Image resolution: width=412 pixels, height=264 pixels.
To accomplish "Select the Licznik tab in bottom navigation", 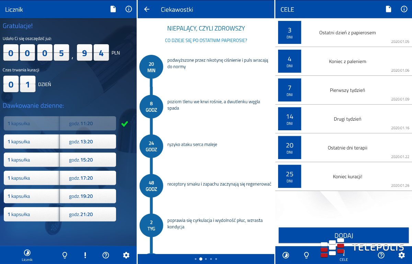I will coord(27,255).
